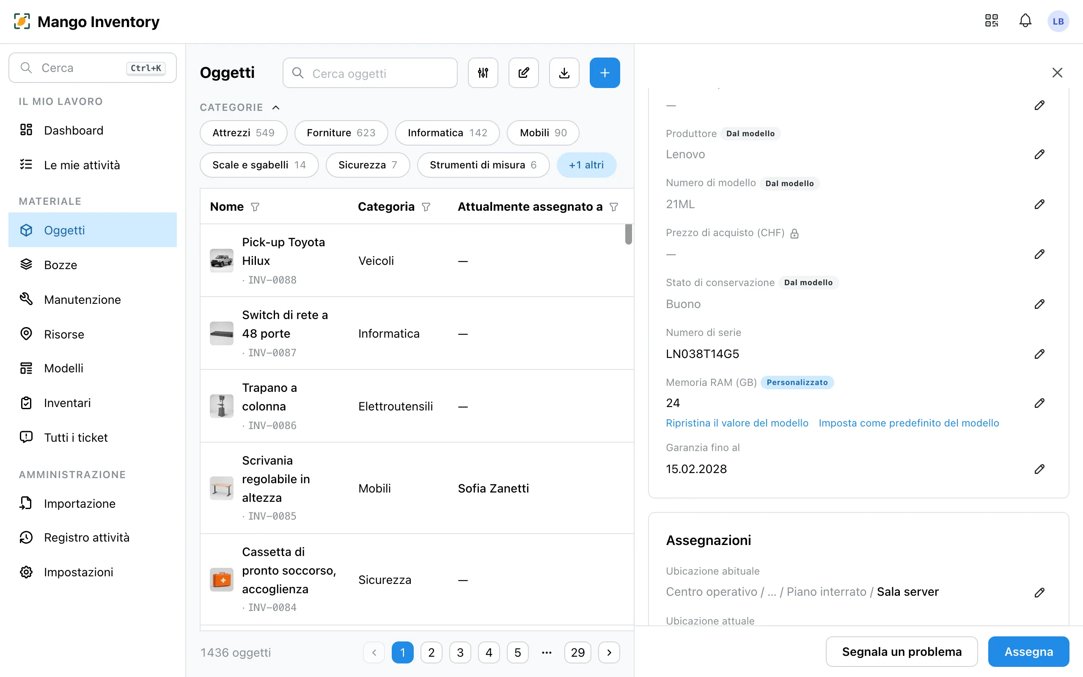Open notifications bell
The height and width of the screenshot is (677, 1083).
click(1025, 21)
